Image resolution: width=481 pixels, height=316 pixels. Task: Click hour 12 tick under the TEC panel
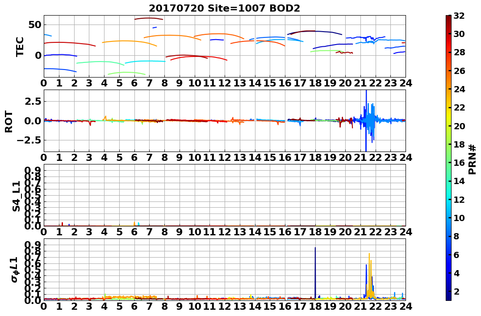(225, 83)
